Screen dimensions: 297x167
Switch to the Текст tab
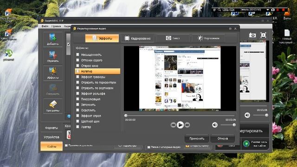(173, 38)
